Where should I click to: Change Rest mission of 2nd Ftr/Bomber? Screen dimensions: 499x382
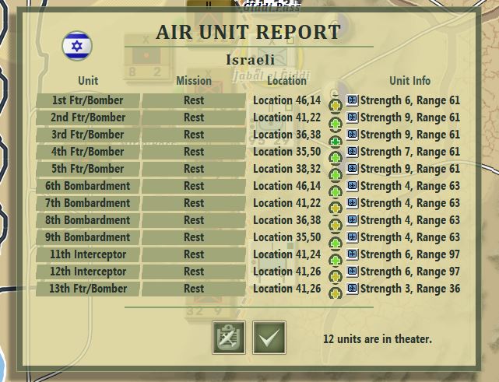(194, 117)
